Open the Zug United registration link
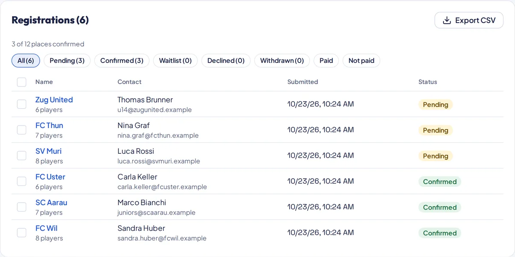The image size is (515, 257). click(54, 100)
